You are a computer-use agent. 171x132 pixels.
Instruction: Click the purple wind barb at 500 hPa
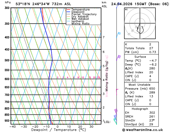pos(119,58)
